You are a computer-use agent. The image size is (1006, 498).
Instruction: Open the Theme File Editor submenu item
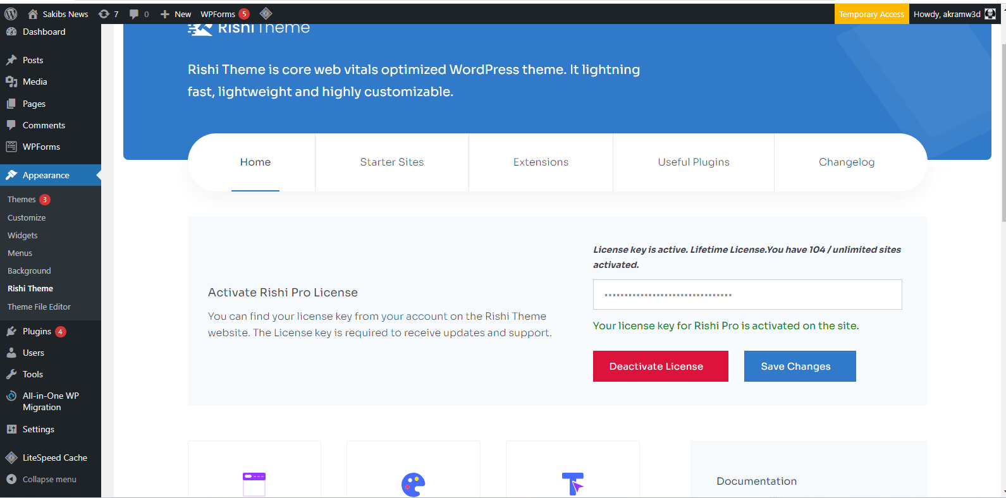click(39, 307)
